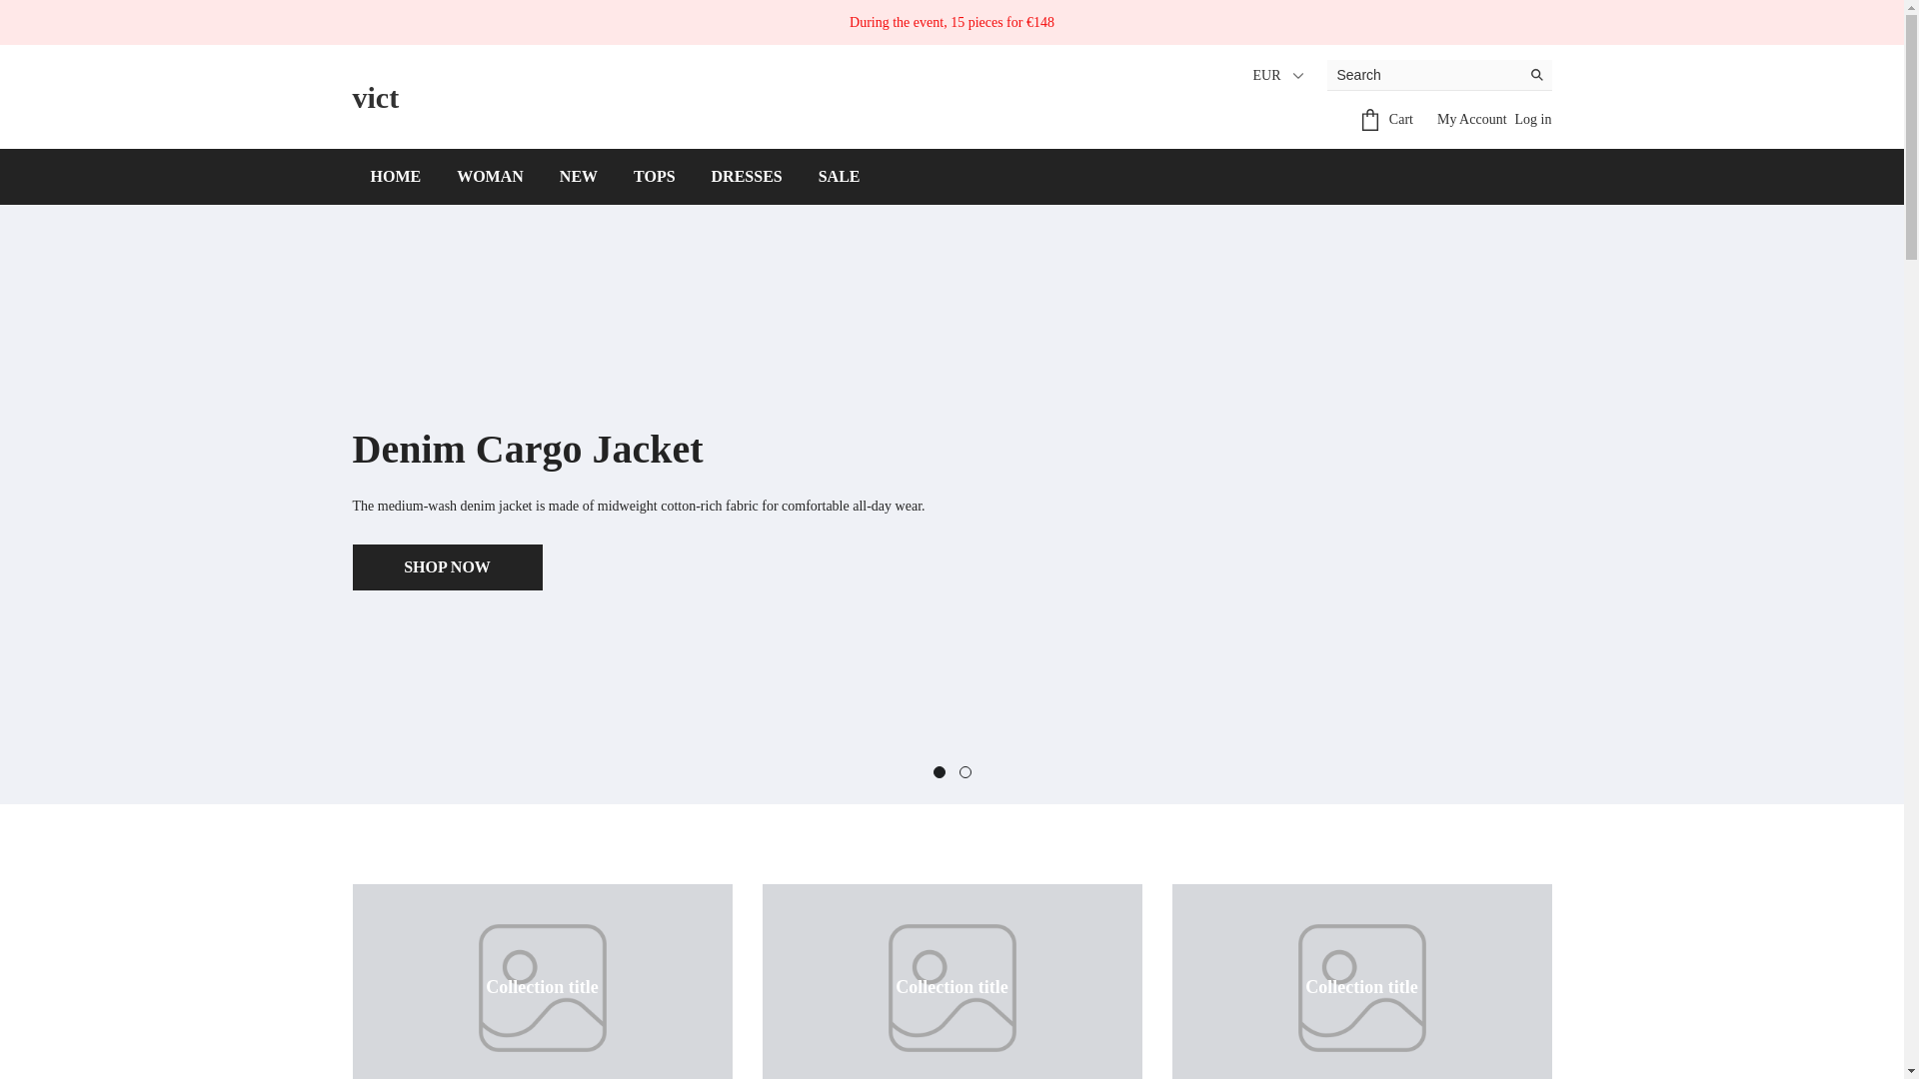
Task: Focus the Search input field
Action: (1423, 75)
